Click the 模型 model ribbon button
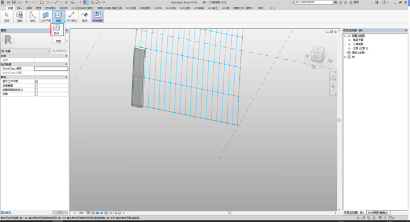The width and height of the screenshot is (410, 222). pos(58,17)
